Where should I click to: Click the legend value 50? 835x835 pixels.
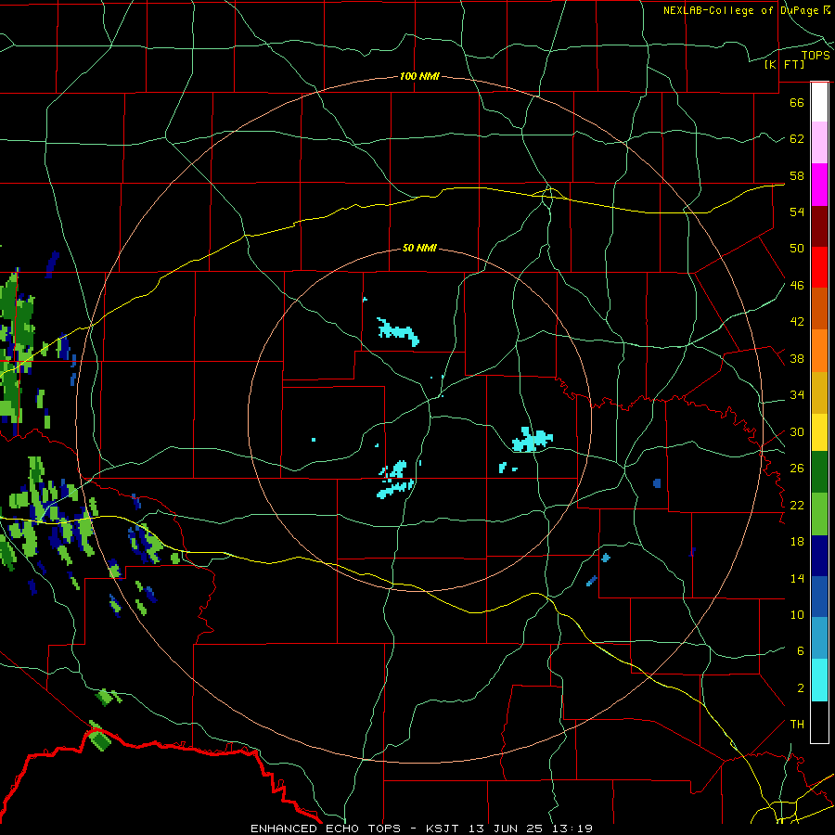pos(797,249)
